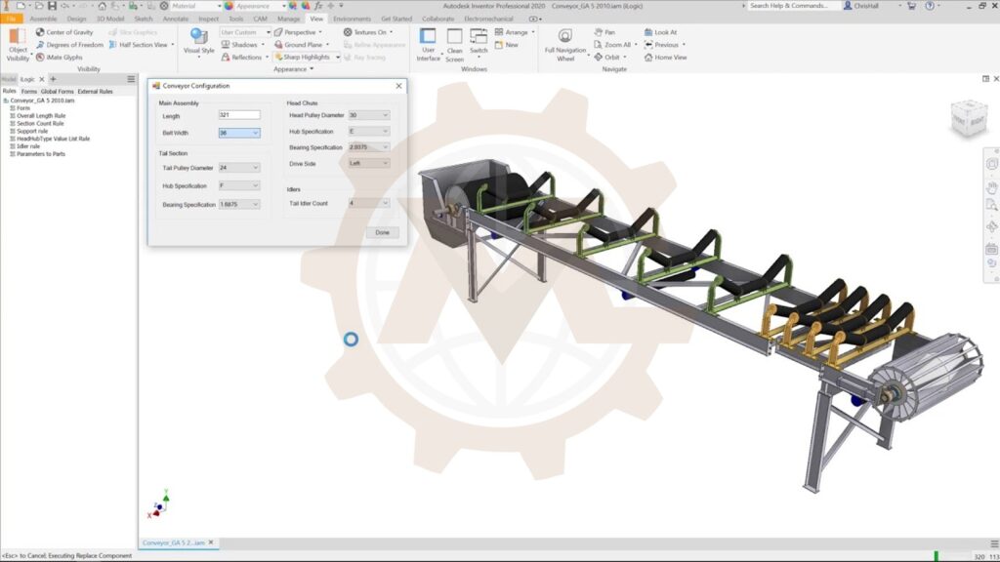Expand the Appearance panel arrow
Image resolution: width=1000 pixels, height=562 pixels.
click(312, 69)
